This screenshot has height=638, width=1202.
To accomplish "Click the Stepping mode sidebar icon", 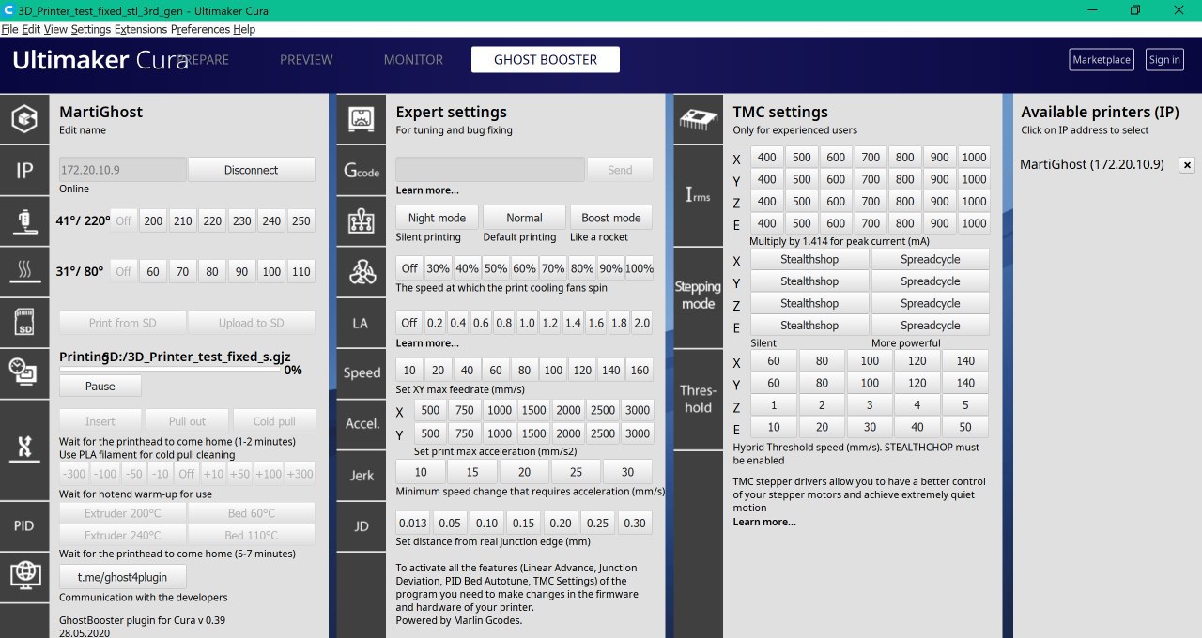I will (699, 296).
